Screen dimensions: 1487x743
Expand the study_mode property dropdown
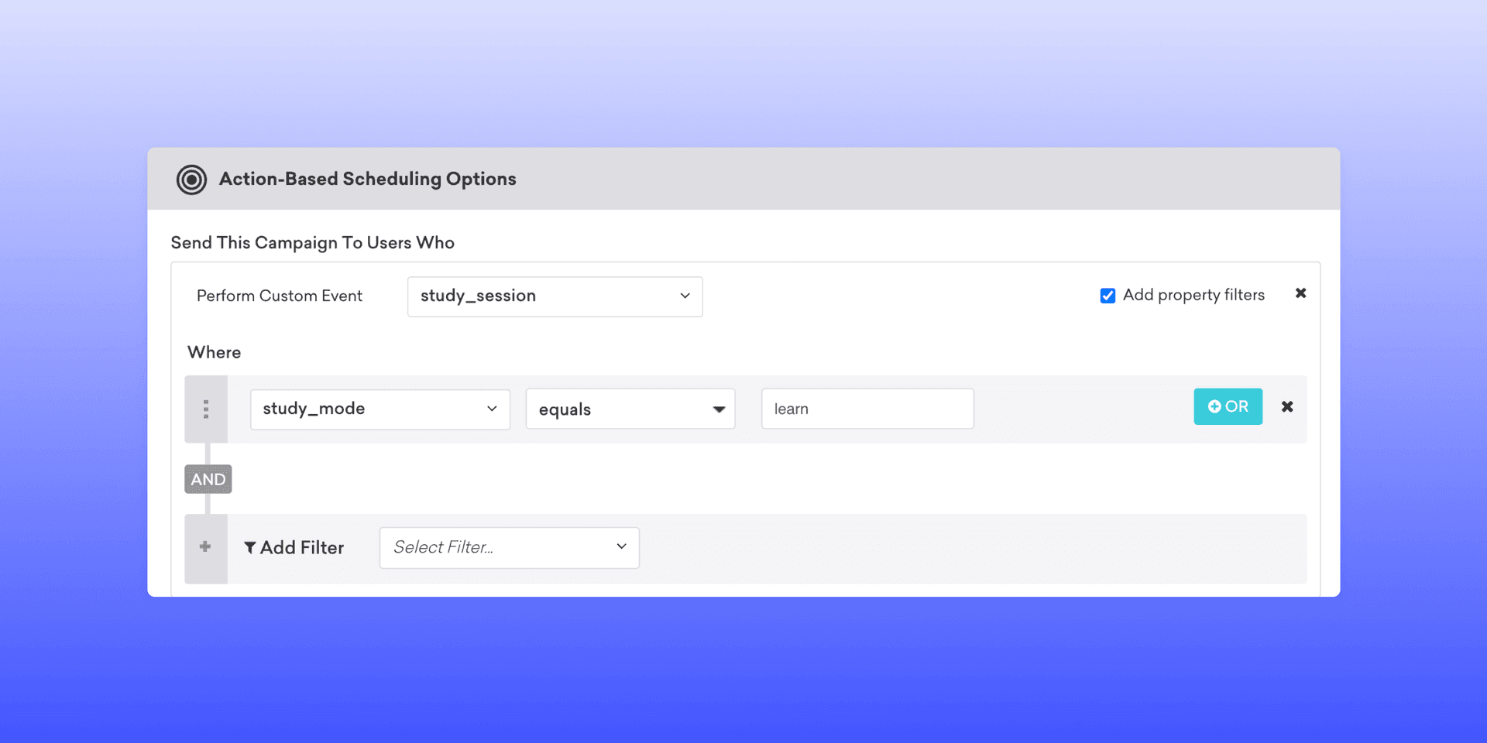pyautogui.click(x=379, y=409)
